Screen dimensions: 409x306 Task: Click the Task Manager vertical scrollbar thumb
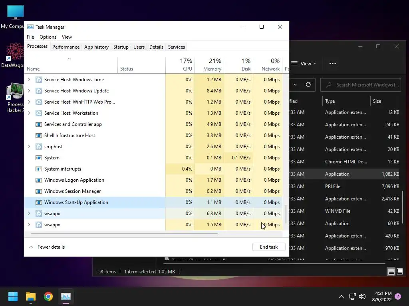(x=286, y=214)
